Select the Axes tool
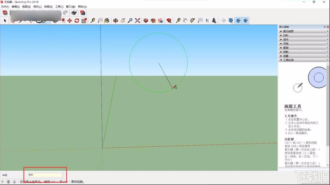The image size is (330, 185). pos(207,20)
